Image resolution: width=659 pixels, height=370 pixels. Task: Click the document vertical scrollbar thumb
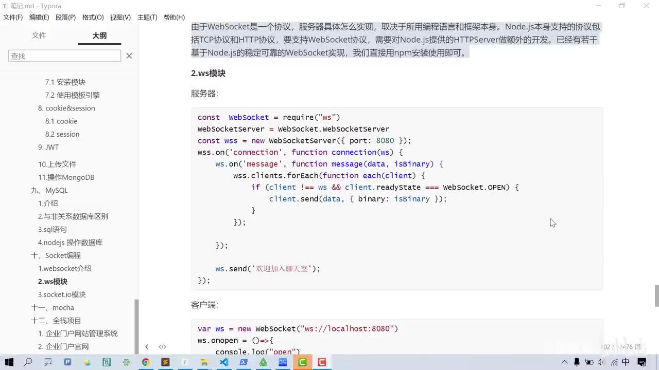pyautogui.click(x=656, y=295)
